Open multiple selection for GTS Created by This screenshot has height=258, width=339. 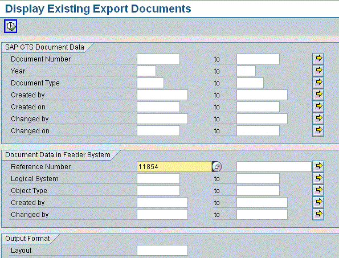coord(318,95)
